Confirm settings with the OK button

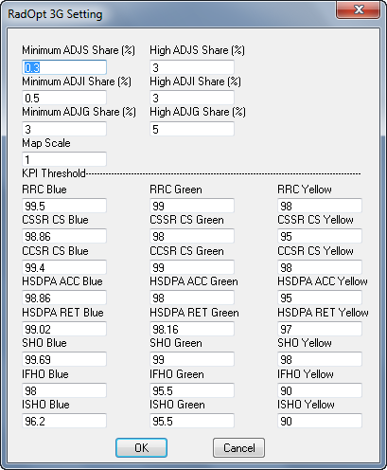pyautogui.click(x=141, y=447)
